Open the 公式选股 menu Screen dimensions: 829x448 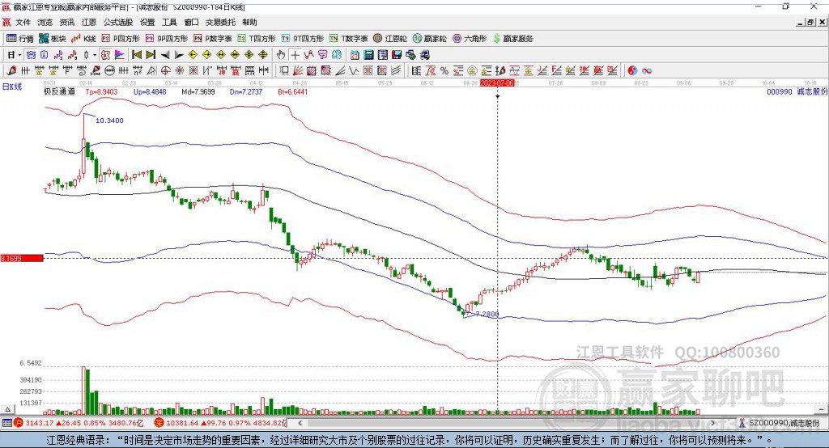(118, 22)
